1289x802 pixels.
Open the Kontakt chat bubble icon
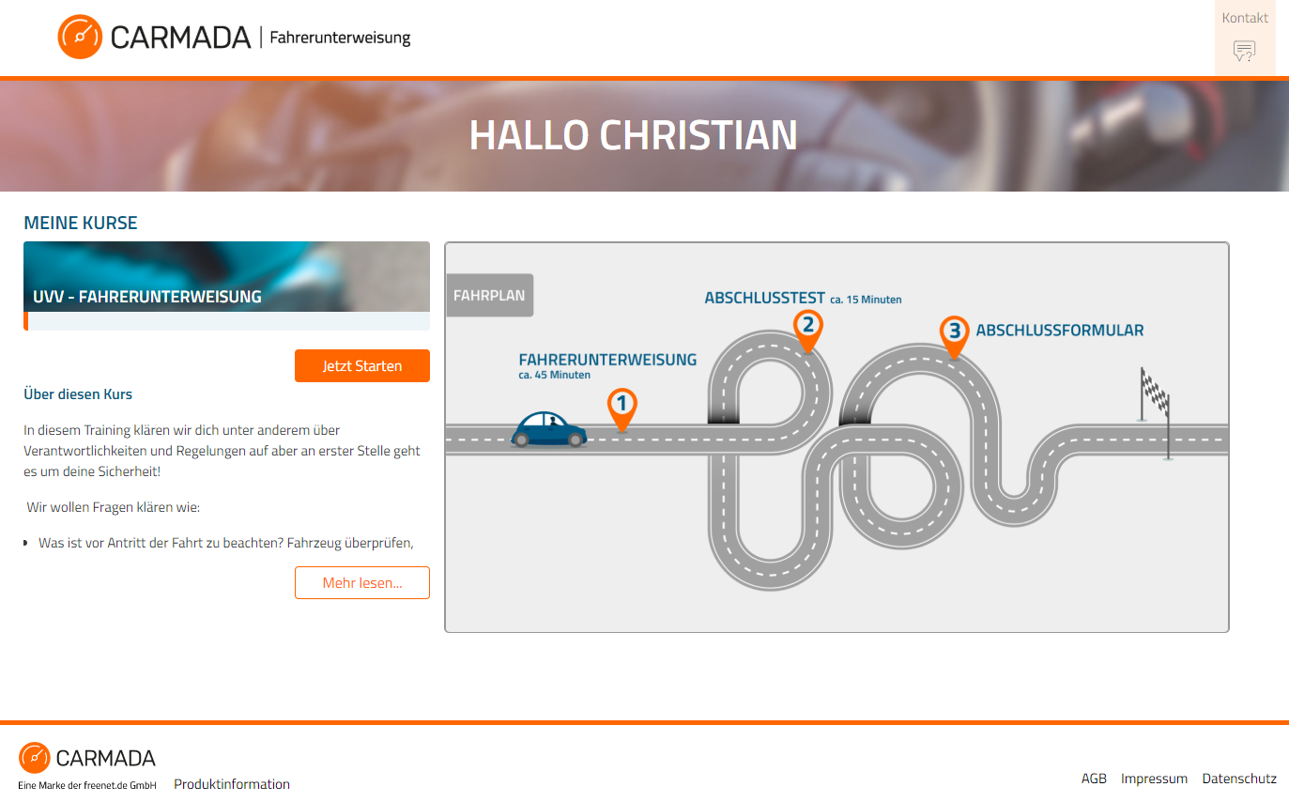point(1244,52)
